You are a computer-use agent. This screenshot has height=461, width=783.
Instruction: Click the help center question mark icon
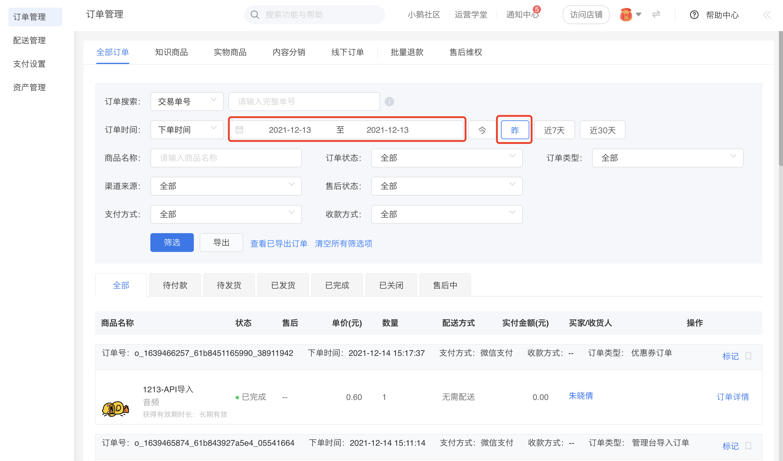pyautogui.click(x=694, y=15)
